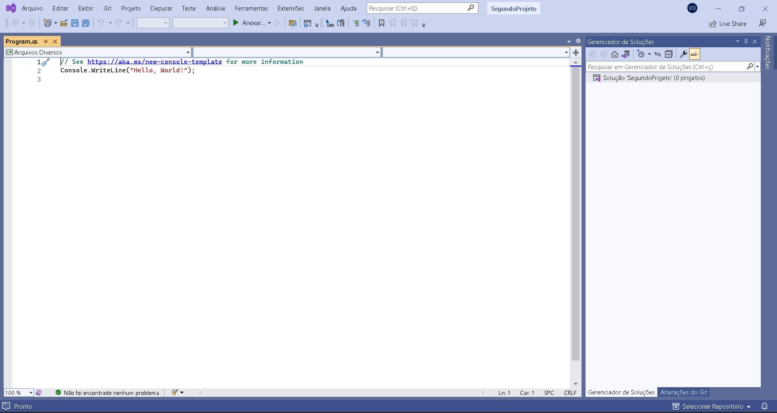The width and height of the screenshot is (777, 413).
Task: Open the Janela menu
Action: click(x=322, y=8)
